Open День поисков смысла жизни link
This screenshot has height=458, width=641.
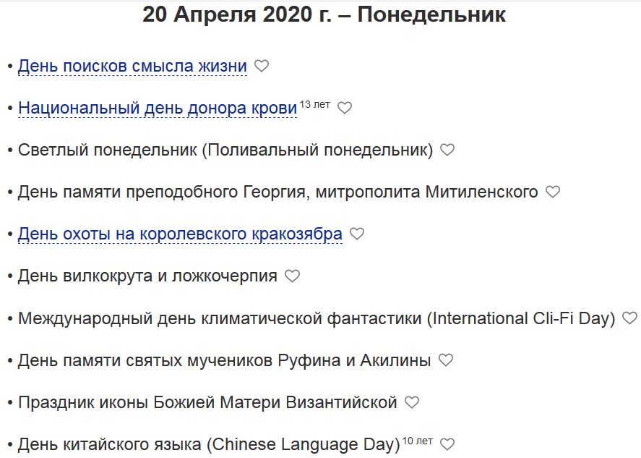tap(132, 67)
